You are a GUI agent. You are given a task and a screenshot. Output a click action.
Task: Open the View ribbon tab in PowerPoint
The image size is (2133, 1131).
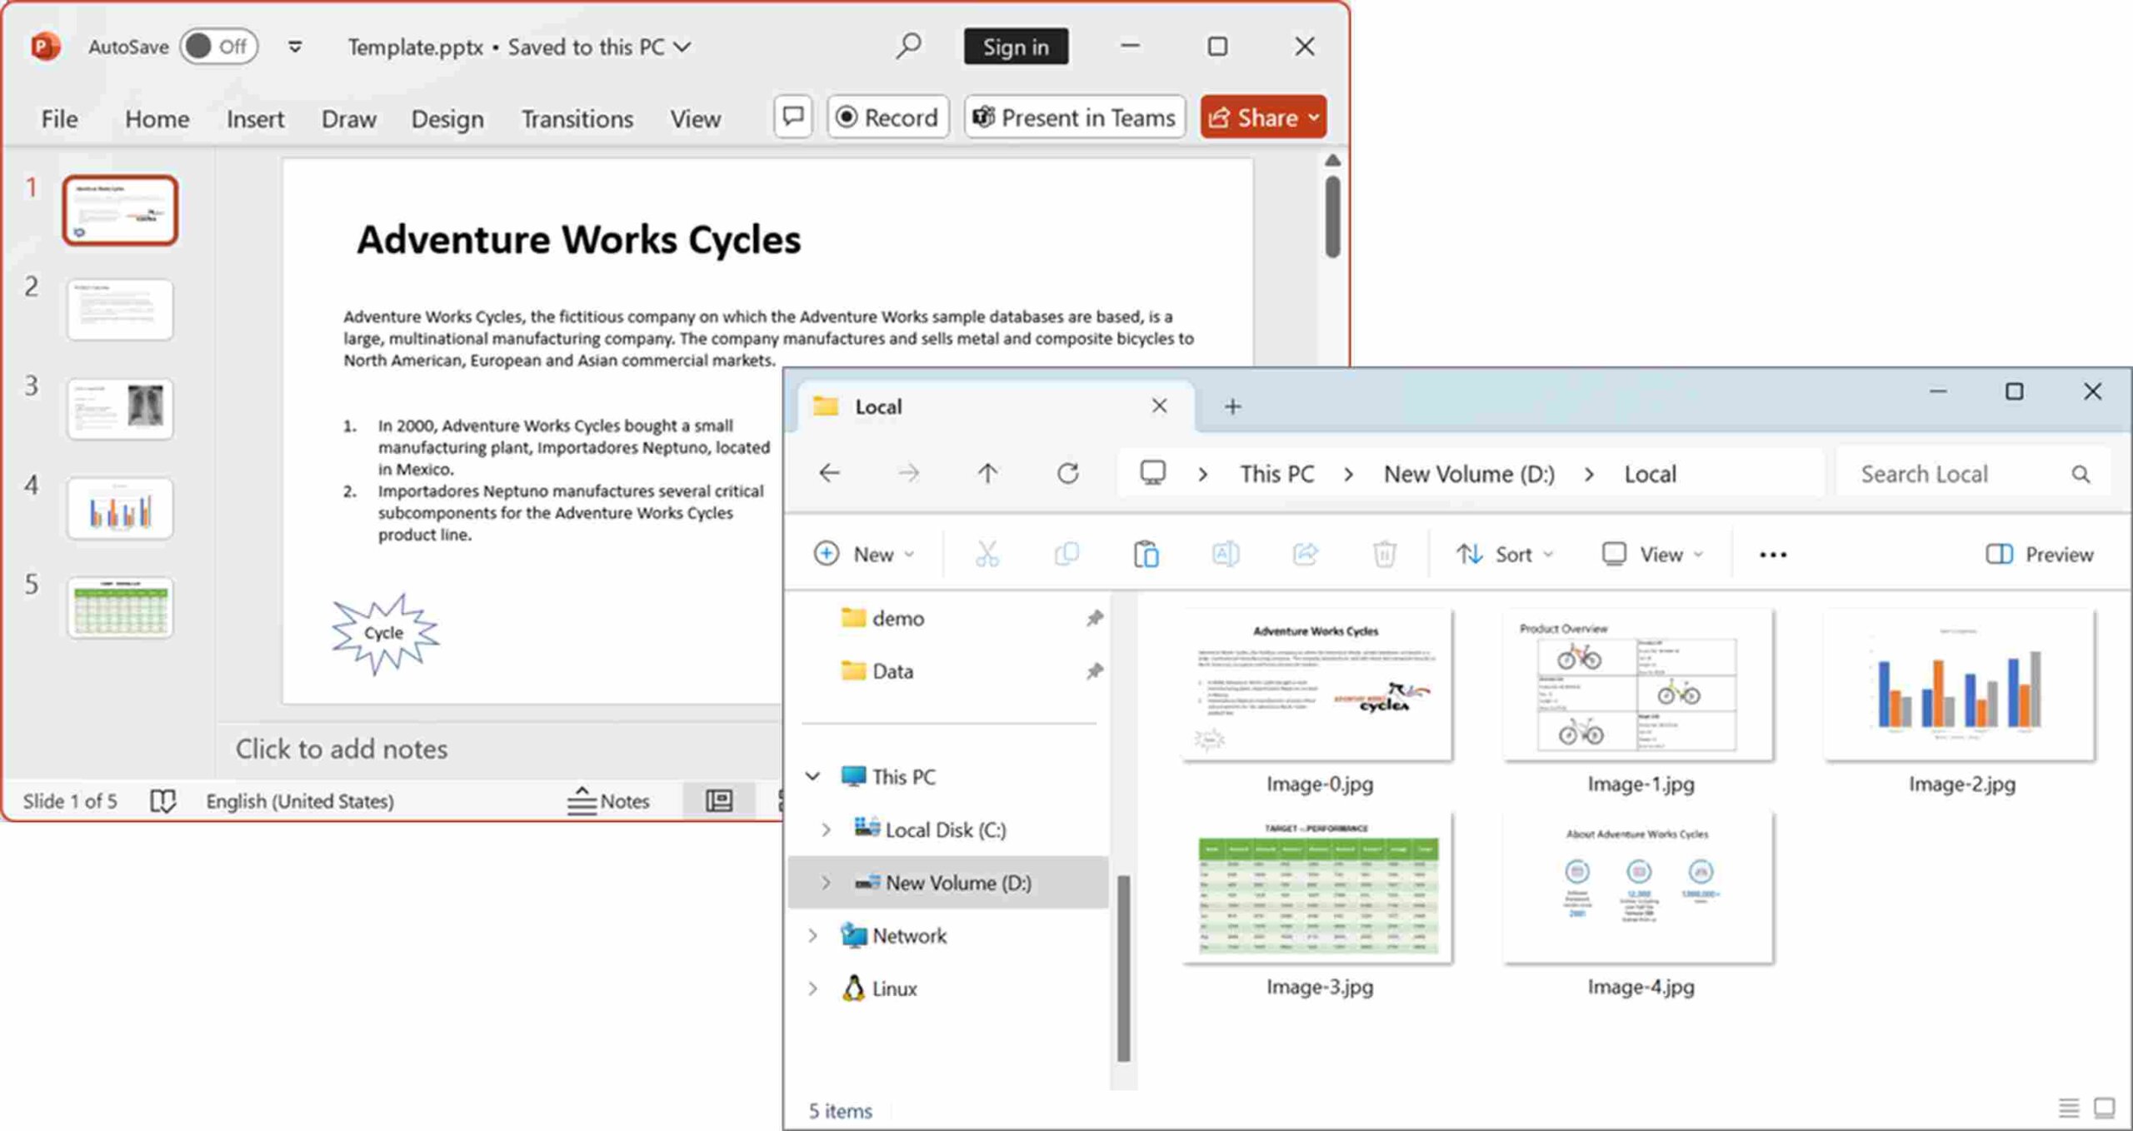click(695, 119)
